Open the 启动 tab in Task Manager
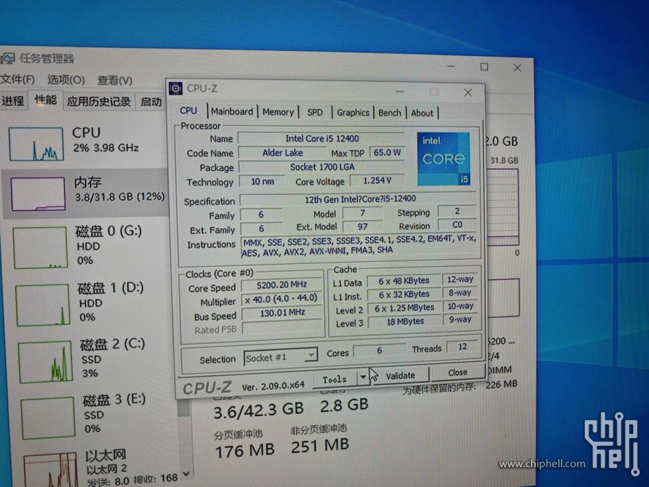 [x=151, y=102]
